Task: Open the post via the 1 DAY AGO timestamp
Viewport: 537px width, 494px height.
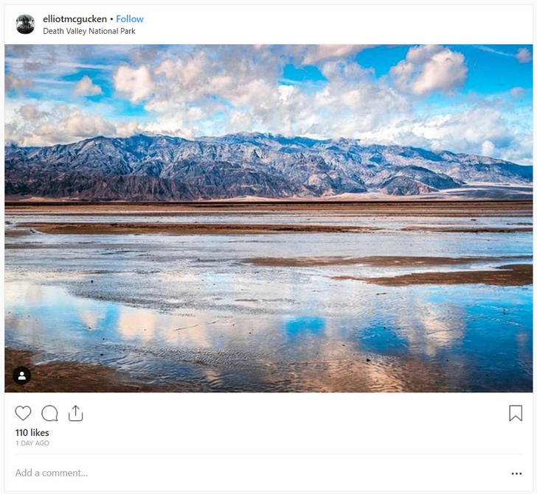Action: coord(32,443)
